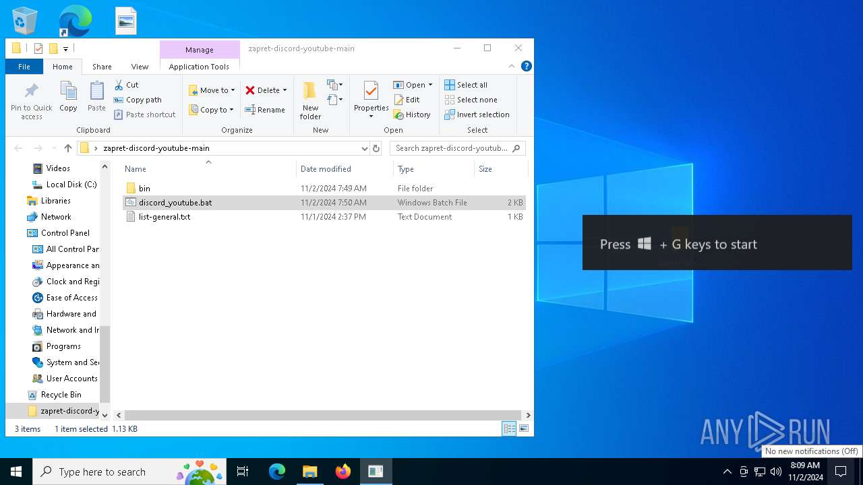
Task: Select Libraries in navigation pane
Action: coord(48,201)
